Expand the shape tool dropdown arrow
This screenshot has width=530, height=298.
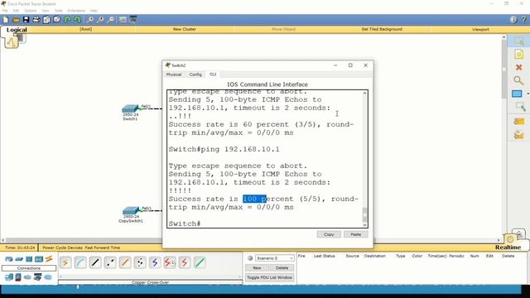[x=528, y=94]
